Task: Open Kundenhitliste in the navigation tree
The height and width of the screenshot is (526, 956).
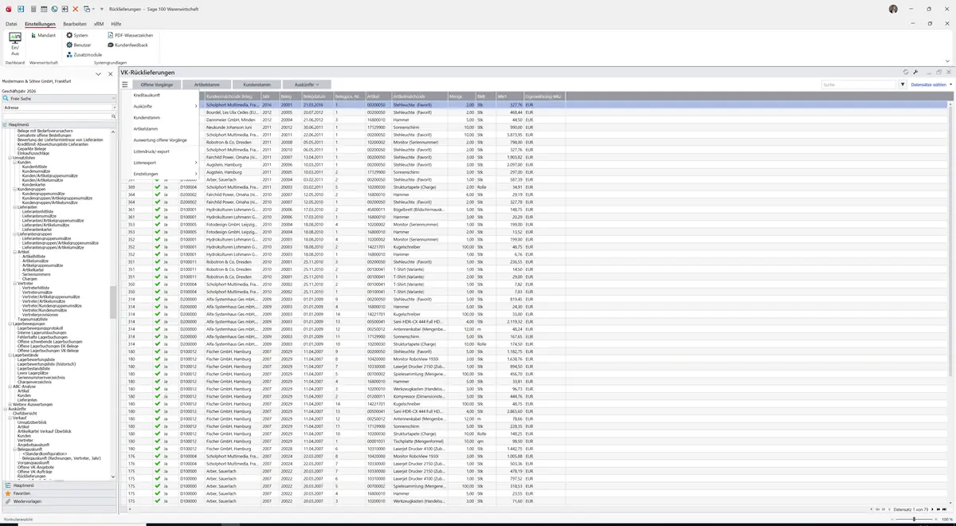Action: point(34,167)
